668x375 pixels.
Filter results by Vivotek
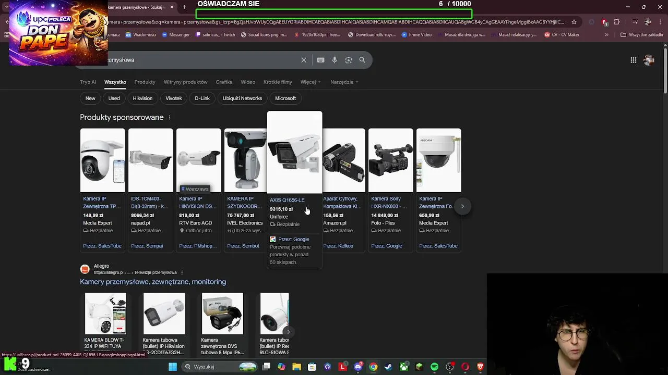pos(174,98)
